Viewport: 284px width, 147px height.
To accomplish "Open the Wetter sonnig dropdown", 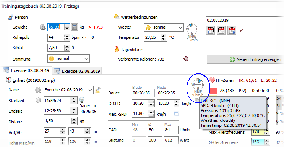I will tap(164, 27).
